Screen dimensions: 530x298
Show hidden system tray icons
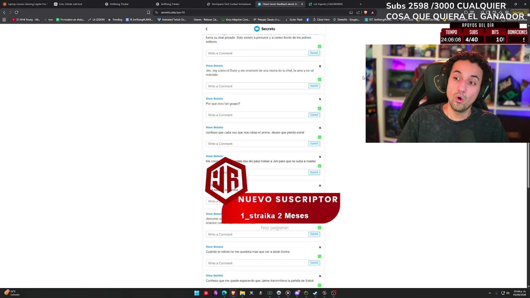[x=489, y=293]
